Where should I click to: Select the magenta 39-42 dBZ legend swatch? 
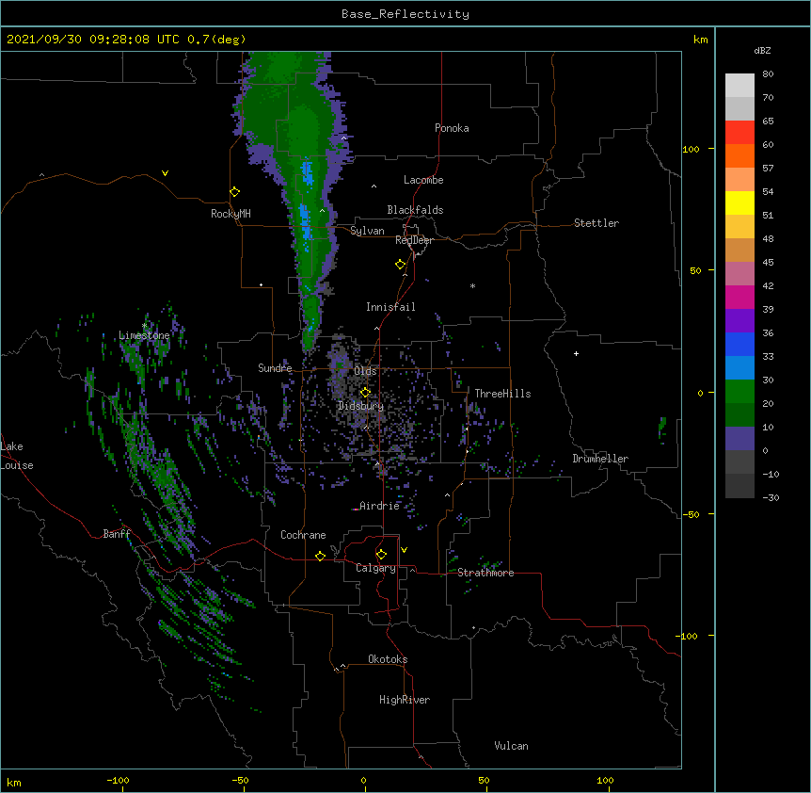point(739,297)
